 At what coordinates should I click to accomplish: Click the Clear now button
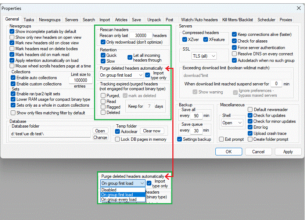152,131
